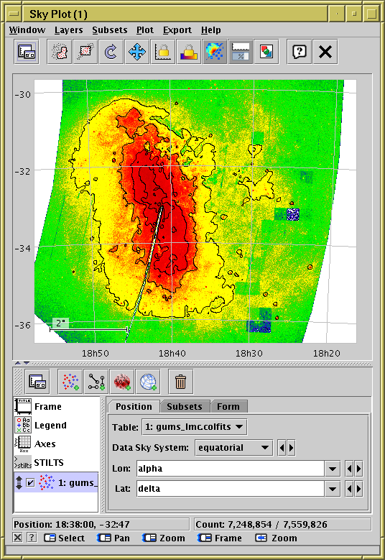Toggle the lock aux colour range icon

[x=189, y=52]
